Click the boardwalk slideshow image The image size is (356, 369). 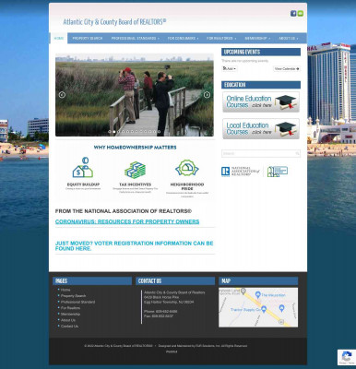coord(135,95)
